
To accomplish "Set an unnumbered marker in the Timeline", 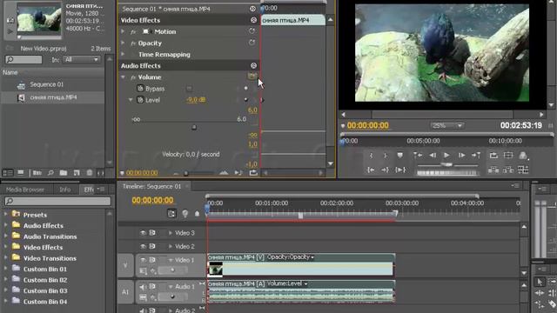I will 198,213.
